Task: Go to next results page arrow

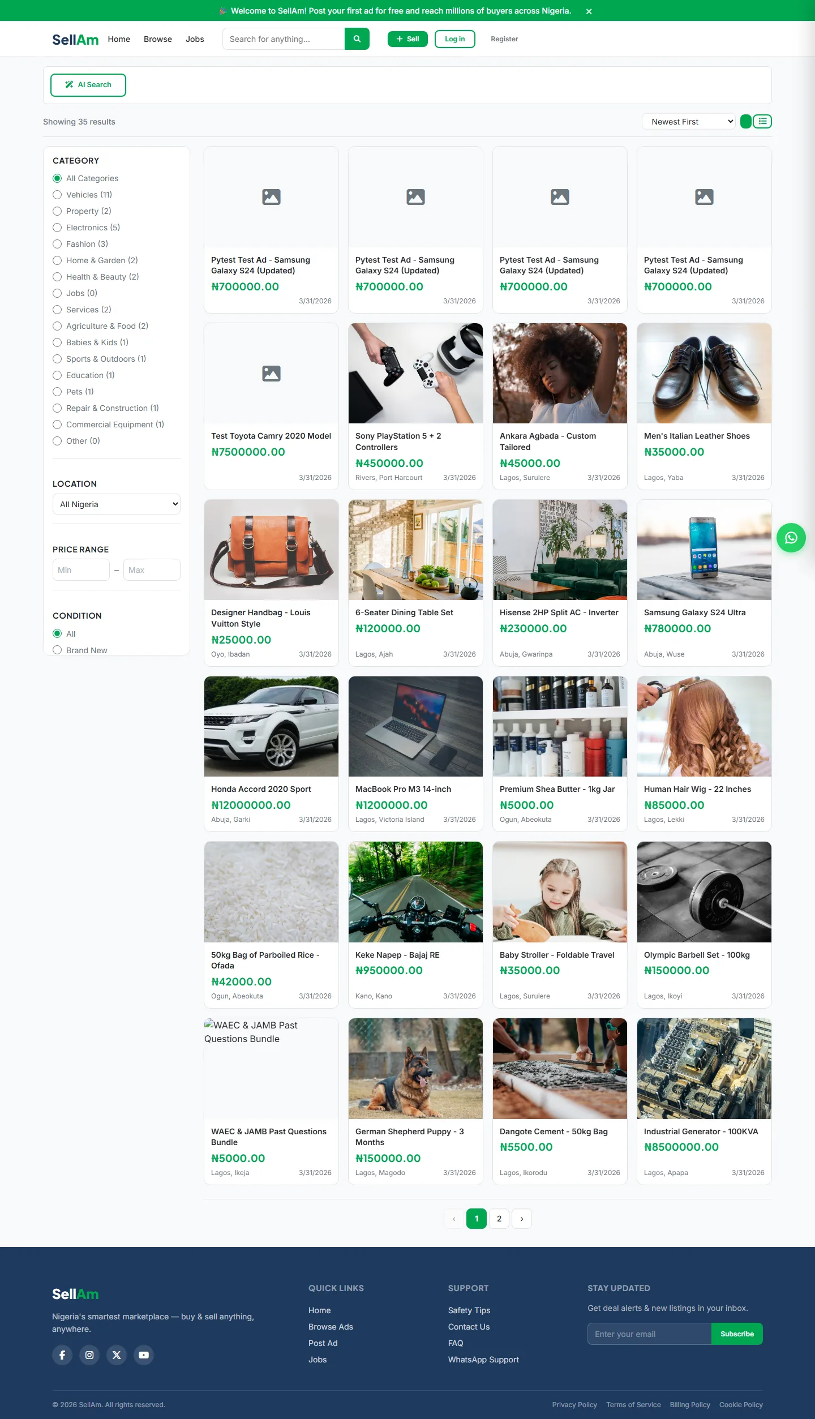Action: (x=522, y=1219)
